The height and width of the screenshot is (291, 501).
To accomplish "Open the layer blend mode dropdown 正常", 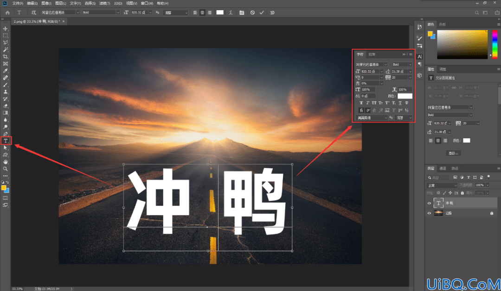I will pos(442,185).
